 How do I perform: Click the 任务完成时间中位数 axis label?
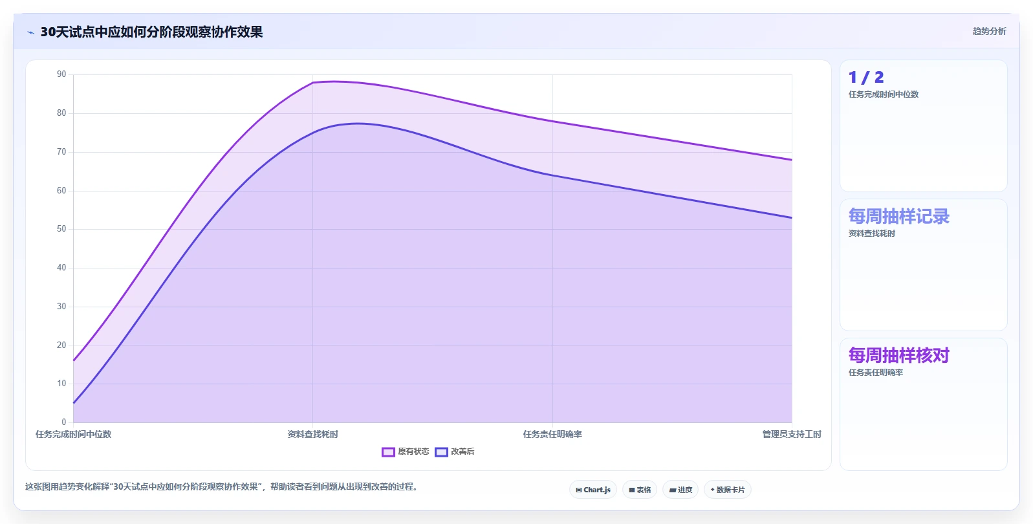[73, 434]
